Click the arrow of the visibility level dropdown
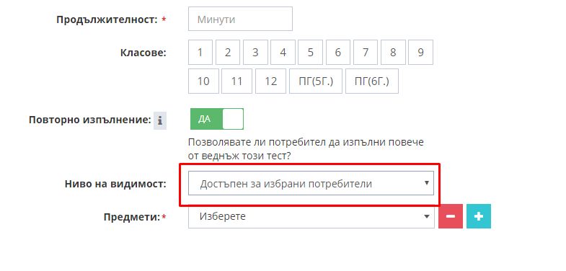 (426, 183)
